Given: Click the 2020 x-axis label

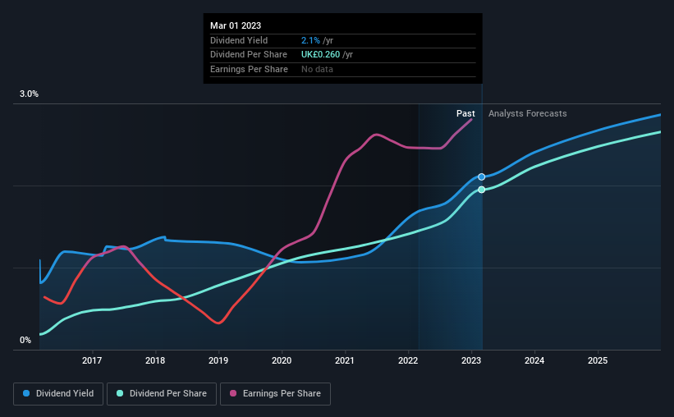Looking at the screenshot, I should (x=282, y=360).
